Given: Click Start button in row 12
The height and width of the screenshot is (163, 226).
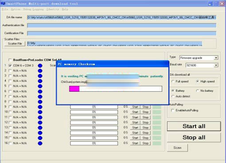Looking at the screenshot, I should (x=135, y=122).
